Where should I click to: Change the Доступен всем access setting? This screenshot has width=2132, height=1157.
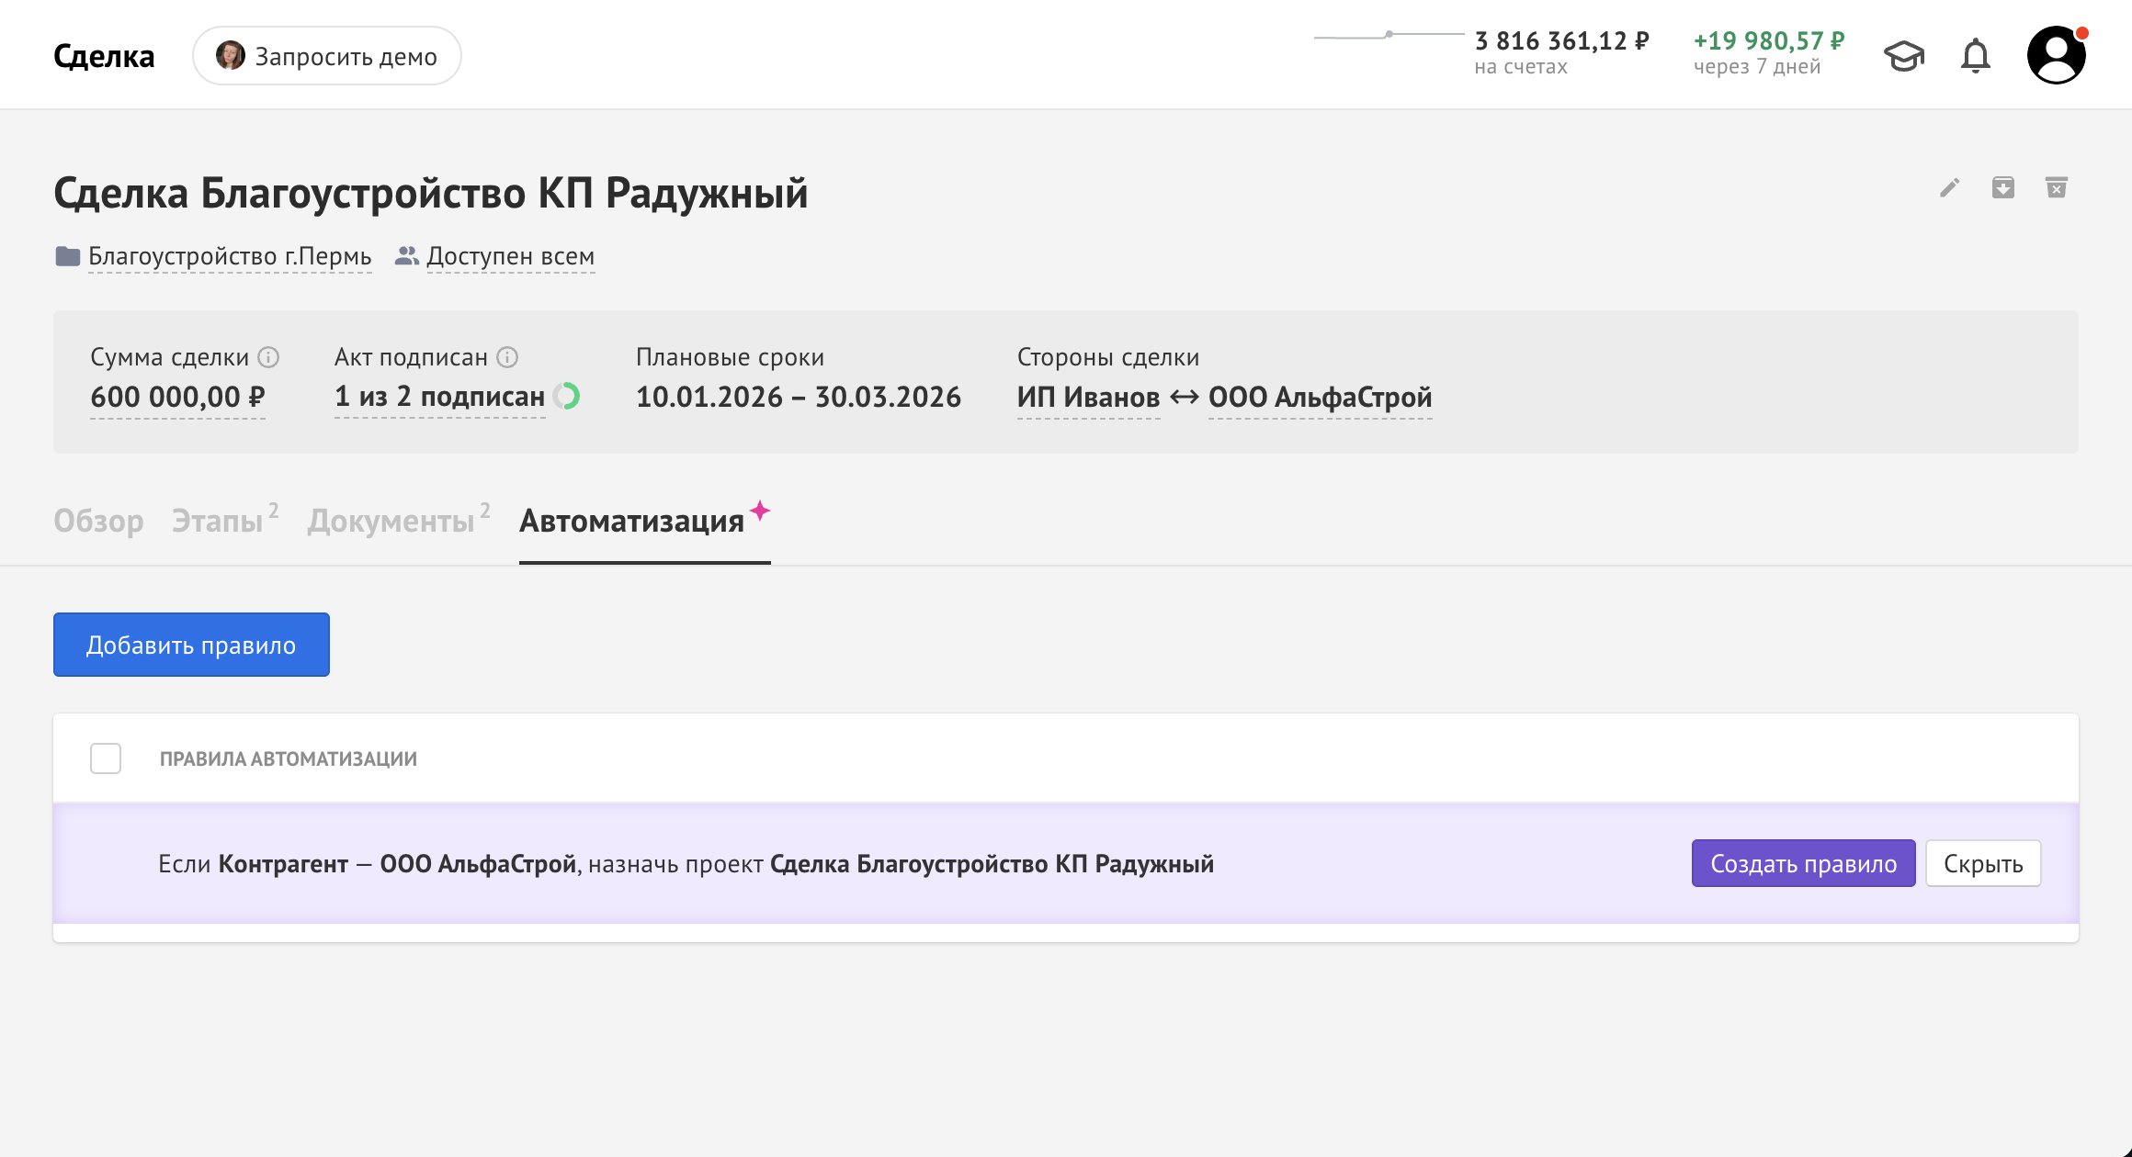(x=510, y=256)
